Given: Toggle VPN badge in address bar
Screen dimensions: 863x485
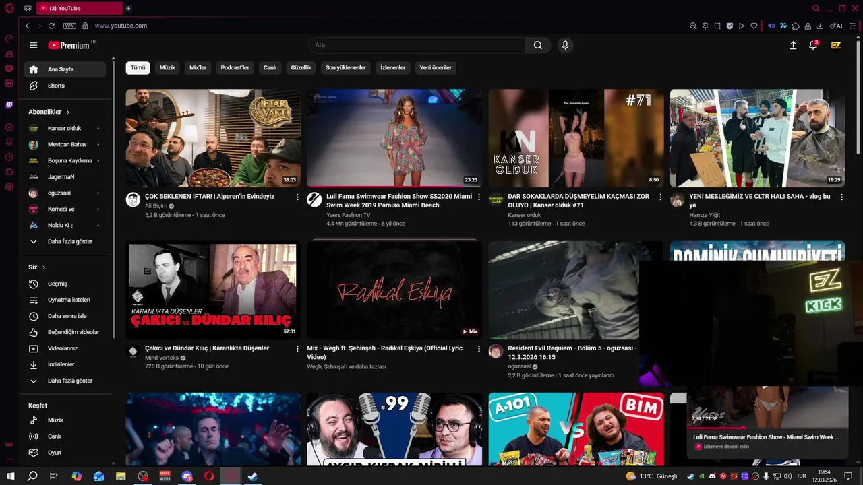Looking at the screenshot, I should [x=69, y=26].
